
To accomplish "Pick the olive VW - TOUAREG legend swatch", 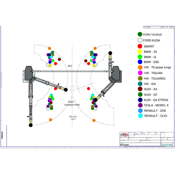I will pos(140,78).
